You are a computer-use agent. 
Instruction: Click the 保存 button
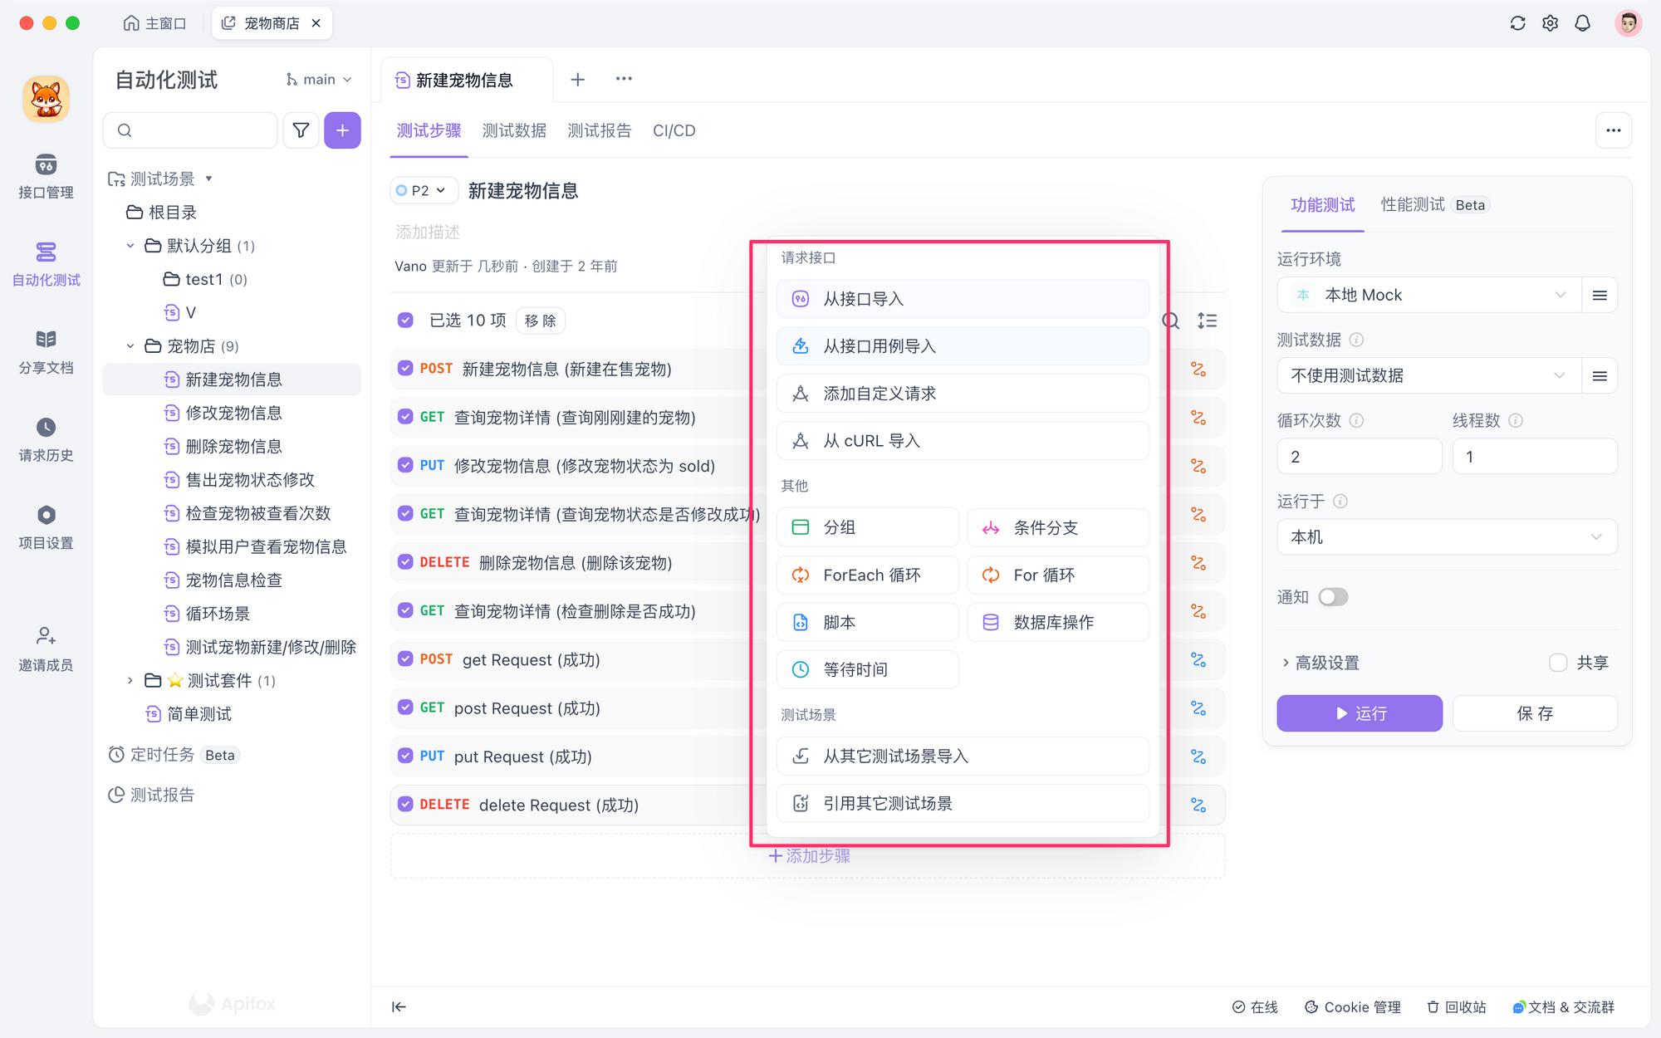[1534, 713]
